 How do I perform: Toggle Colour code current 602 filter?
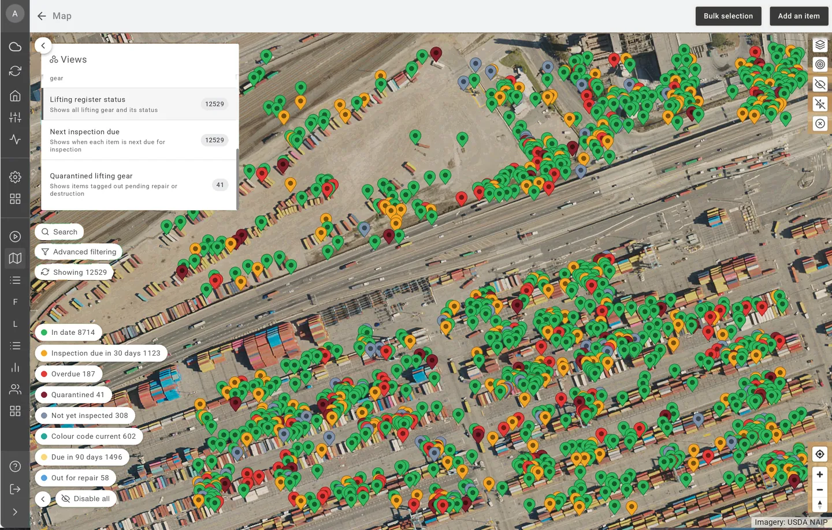[89, 436]
